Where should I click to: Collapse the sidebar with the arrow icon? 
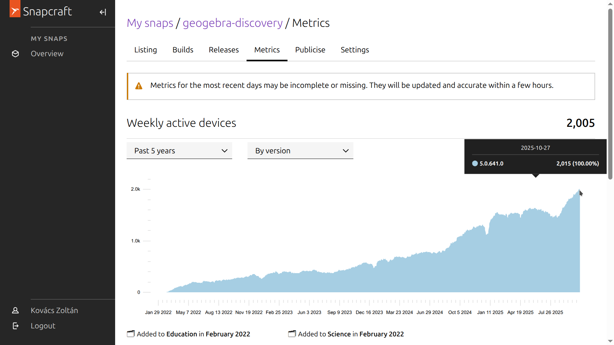(x=103, y=12)
